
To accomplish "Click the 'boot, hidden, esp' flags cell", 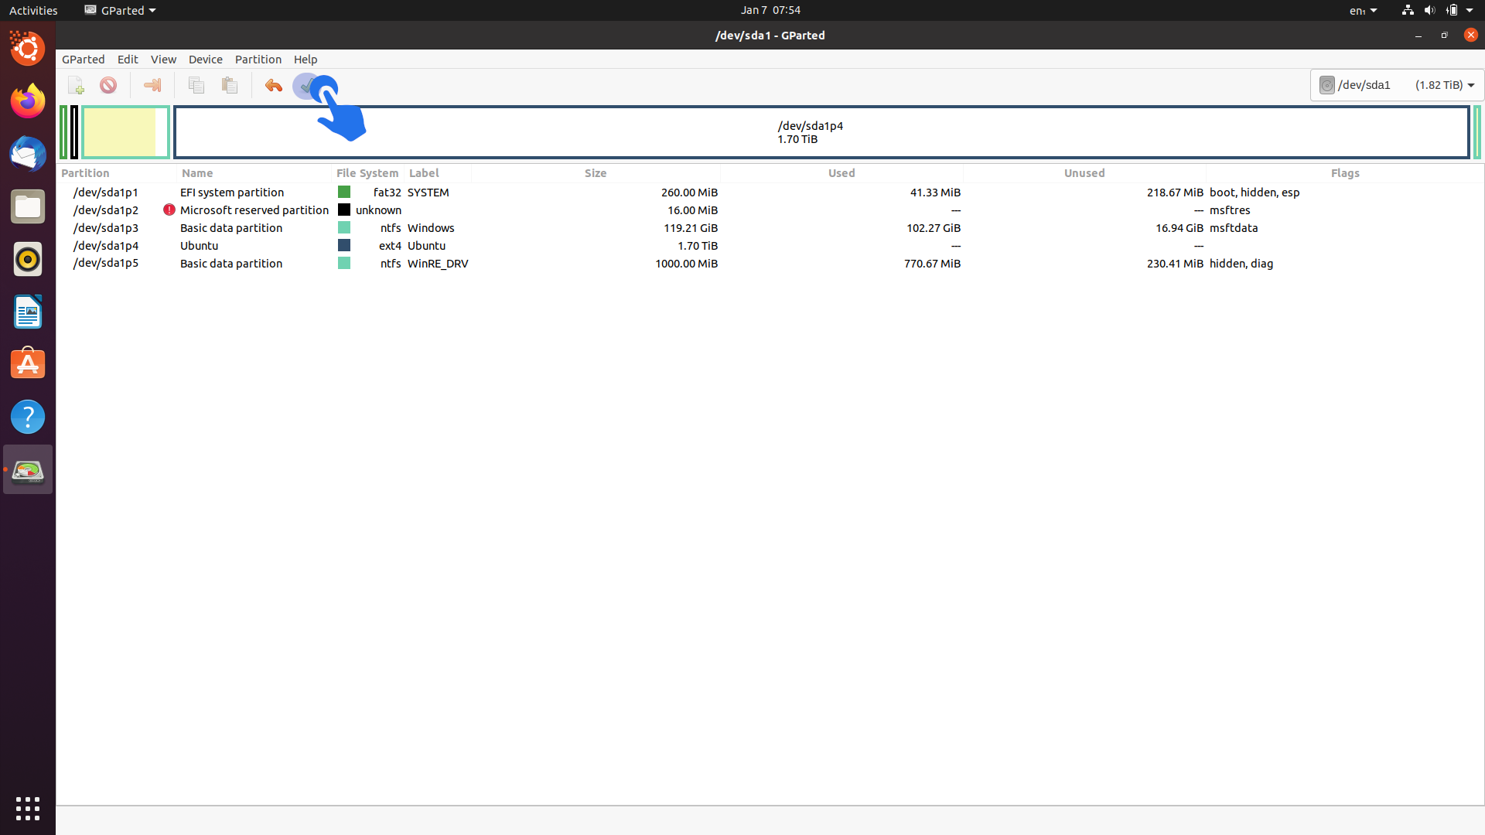I will click(1255, 192).
